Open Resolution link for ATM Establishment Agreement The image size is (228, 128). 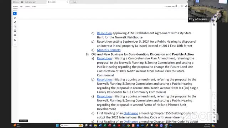(104, 33)
